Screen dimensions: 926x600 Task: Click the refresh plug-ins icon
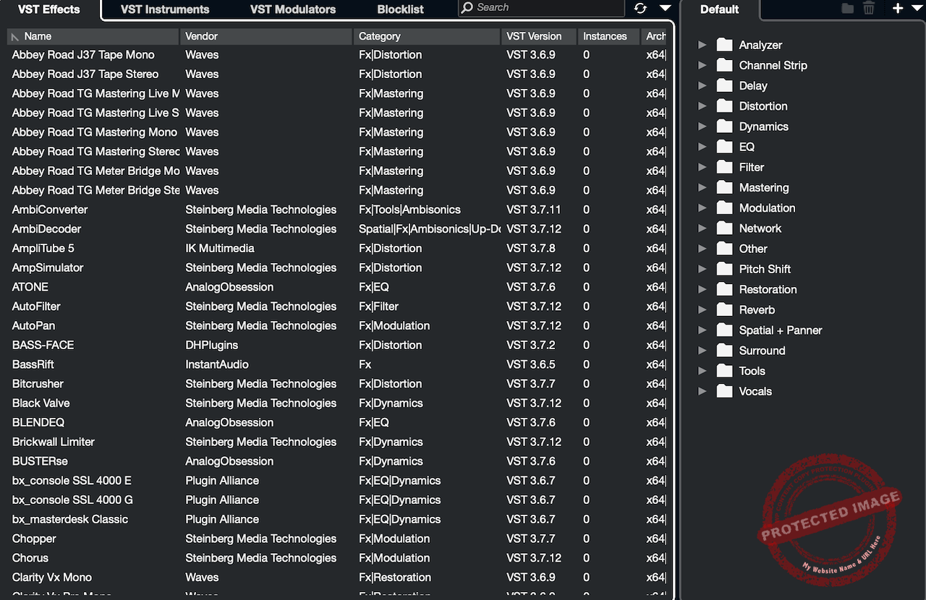[x=640, y=8]
